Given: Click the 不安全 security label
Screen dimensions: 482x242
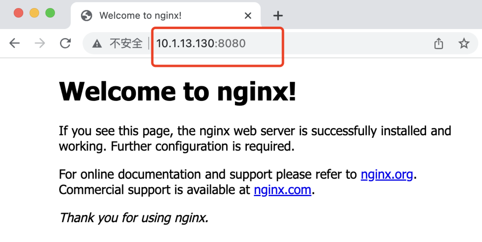Looking at the screenshot, I should (126, 43).
